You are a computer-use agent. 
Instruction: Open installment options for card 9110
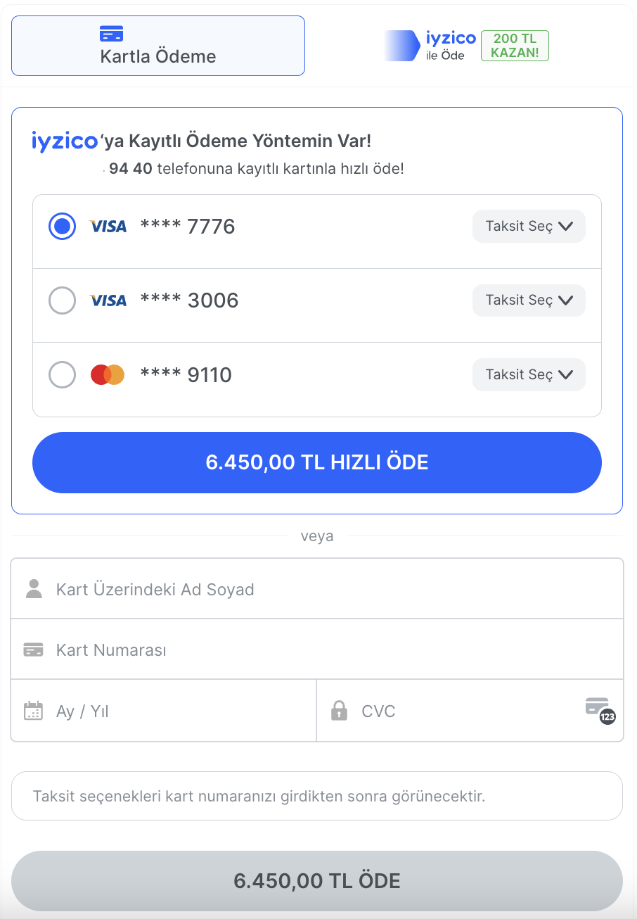tap(529, 374)
